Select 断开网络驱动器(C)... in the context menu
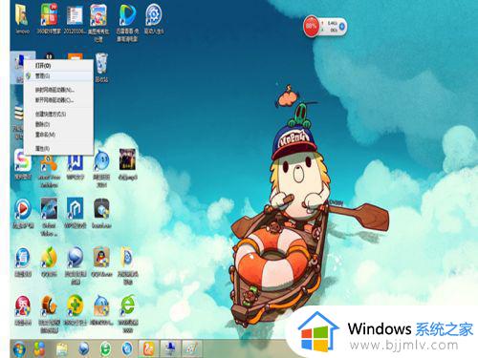Screen dimensions: 478x358 click(x=58, y=100)
